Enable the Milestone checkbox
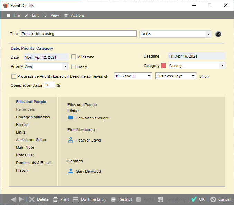Image resolution: width=234 pixels, height=205 pixels. pos(74,57)
